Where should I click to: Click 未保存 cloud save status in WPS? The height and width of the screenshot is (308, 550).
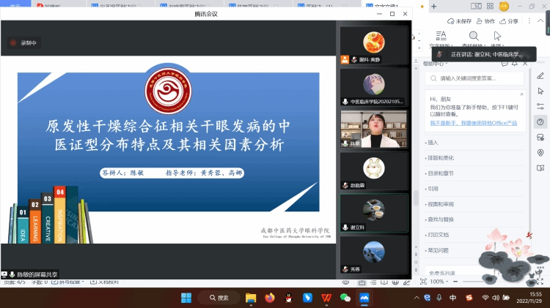click(459, 21)
